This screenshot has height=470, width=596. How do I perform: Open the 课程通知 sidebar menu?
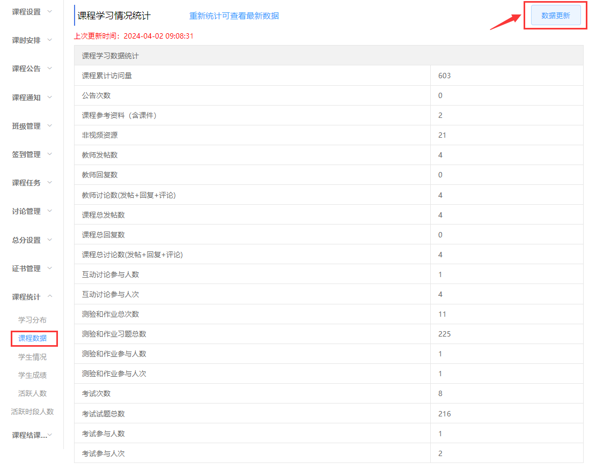click(32, 98)
